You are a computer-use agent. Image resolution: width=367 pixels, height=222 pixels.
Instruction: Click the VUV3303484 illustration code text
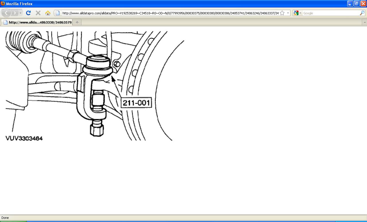coord(24,138)
